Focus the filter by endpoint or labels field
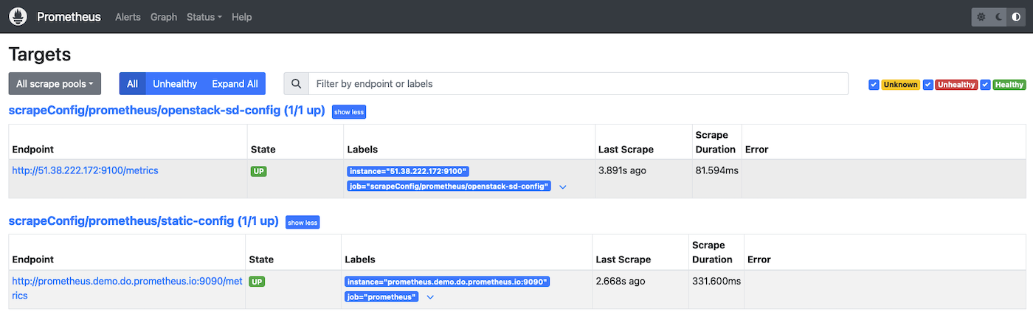Screen dimensions: 1033x317 pos(577,84)
